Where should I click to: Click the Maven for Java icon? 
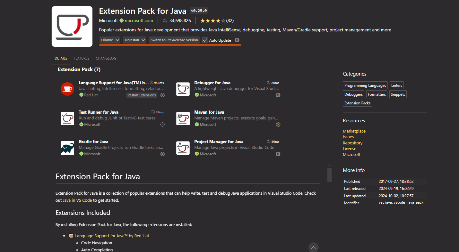[x=183, y=118]
